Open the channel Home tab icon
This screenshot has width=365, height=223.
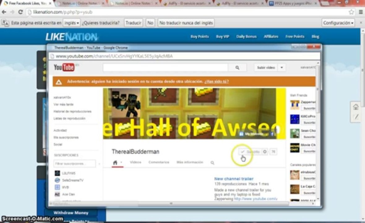115,162
